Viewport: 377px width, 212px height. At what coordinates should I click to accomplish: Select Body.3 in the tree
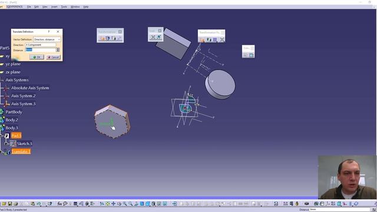click(12, 128)
